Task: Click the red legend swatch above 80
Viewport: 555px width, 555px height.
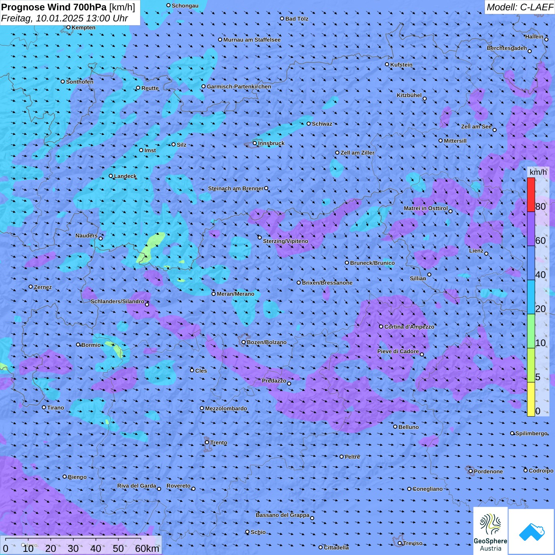Action: 531,195
